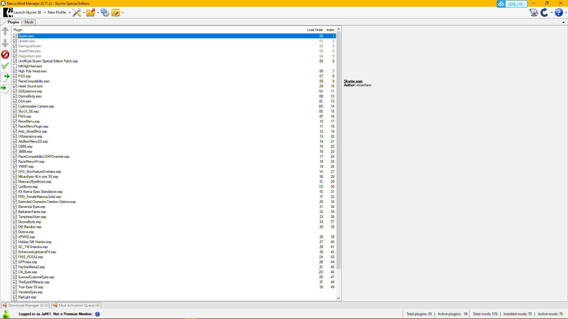The height and width of the screenshot is (319, 568).
Task: Click the Total plugins: 59 status text
Action: pyautogui.click(x=419, y=314)
